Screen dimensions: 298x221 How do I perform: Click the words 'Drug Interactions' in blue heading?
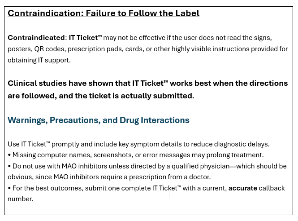click(155, 120)
